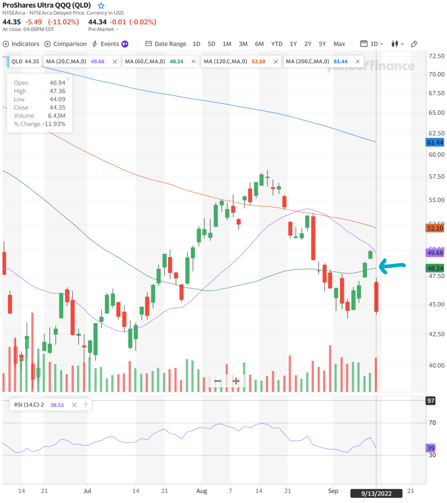447x503 pixels.
Task: Open the candlestick chart type dropdown
Action: point(397,44)
